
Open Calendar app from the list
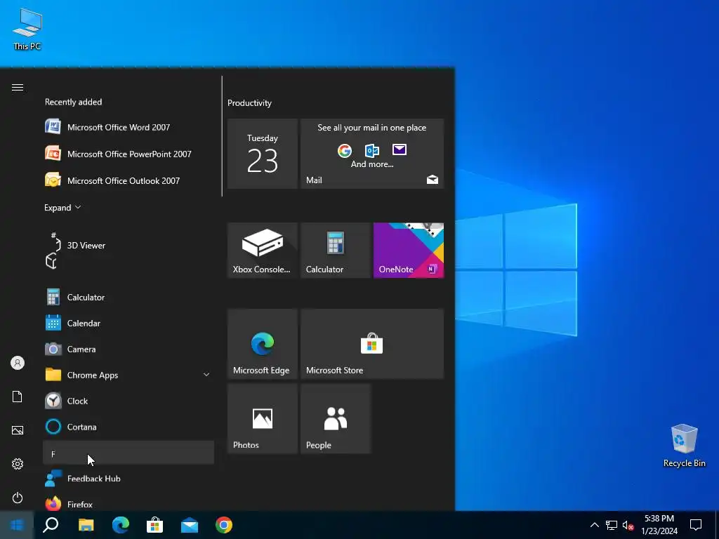point(128,323)
